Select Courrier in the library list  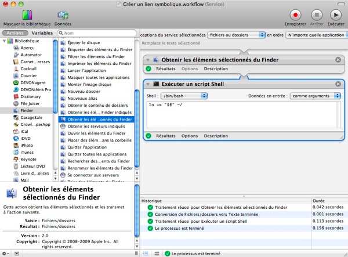click(x=28, y=75)
